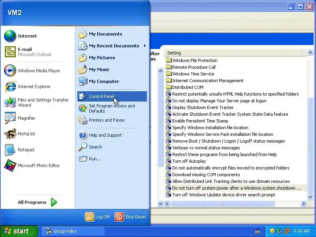Click the Shut Down button
This screenshot has height=237, width=316.
130,217
